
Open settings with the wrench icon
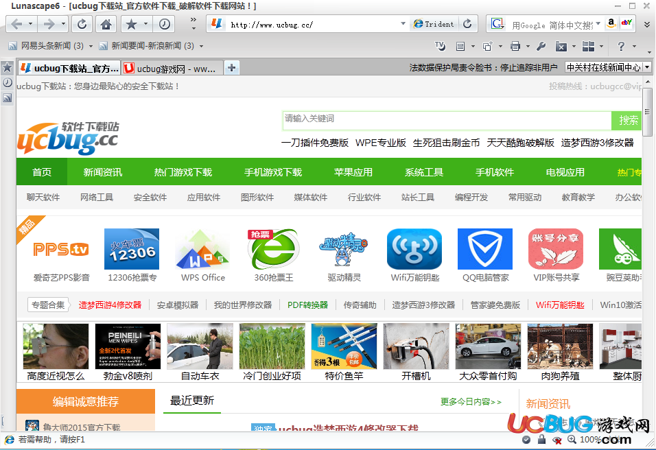541,46
